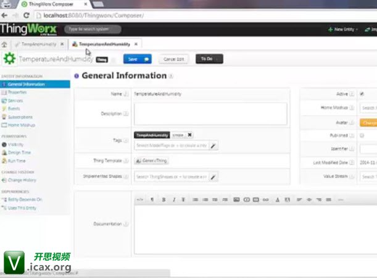Click the green gear entity icon
This screenshot has width=377, height=278.
coord(10,59)
